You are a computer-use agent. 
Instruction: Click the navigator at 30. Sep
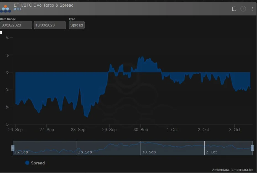[149, 152]
